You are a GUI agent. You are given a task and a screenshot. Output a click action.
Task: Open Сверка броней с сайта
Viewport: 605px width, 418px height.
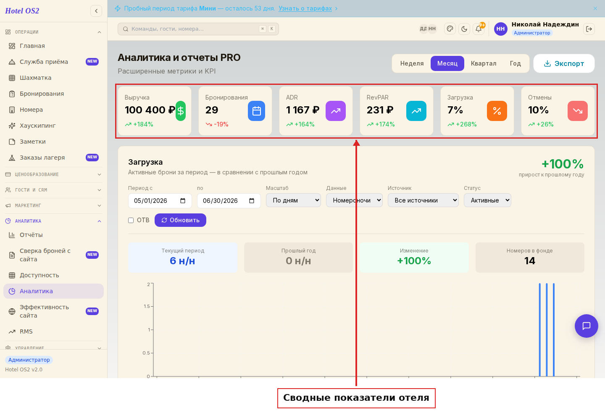pyautogui.click(x=53, y=255)
